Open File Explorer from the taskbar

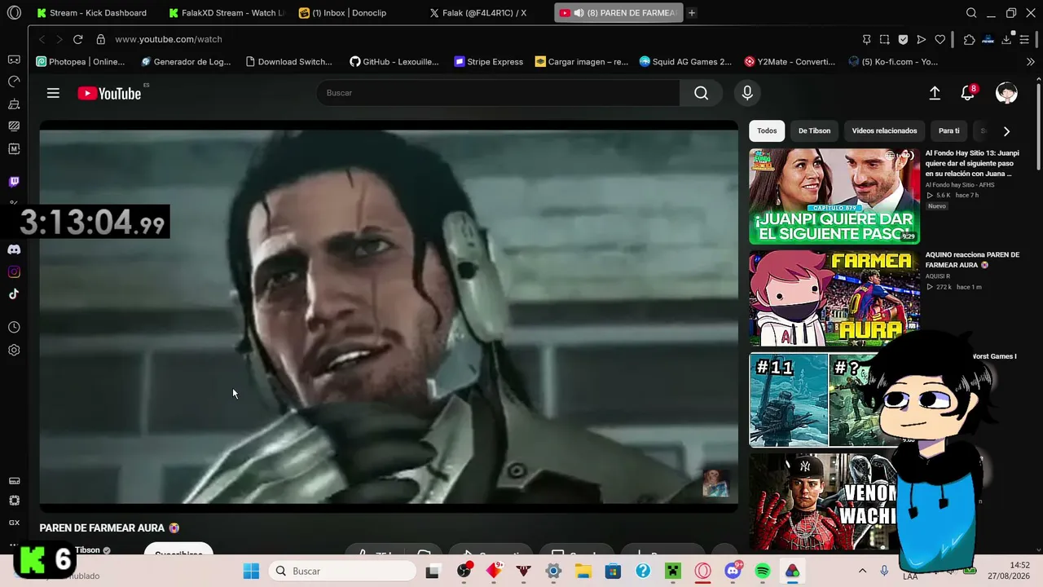pyautogui.click(x=583, y=571)
